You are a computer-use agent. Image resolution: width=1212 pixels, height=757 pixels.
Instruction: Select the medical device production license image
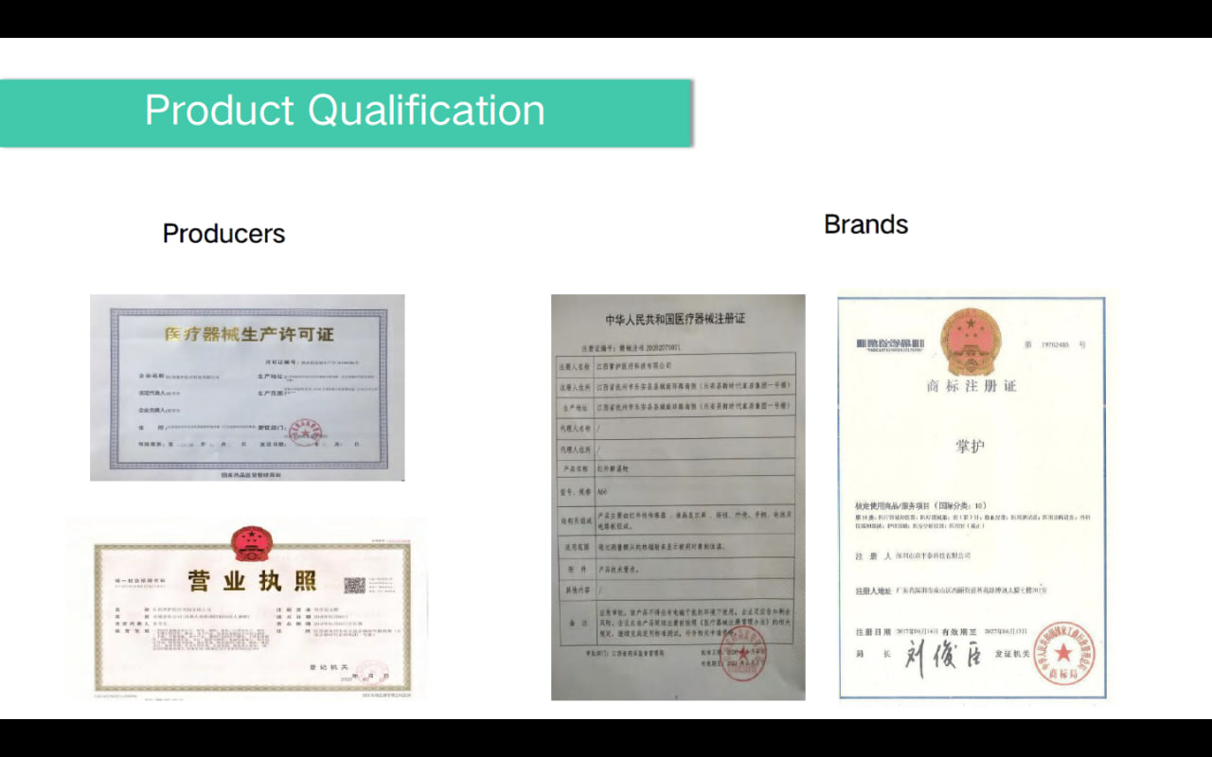tap(247, 387)
